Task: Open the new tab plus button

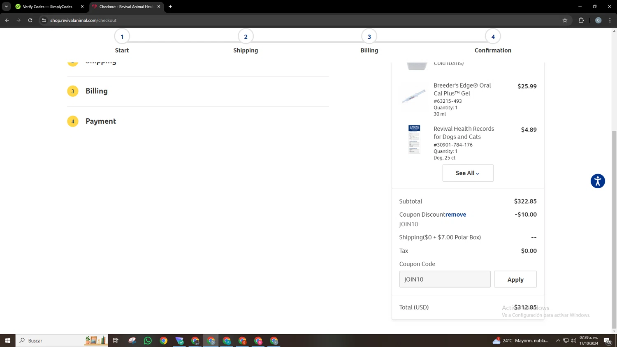Action: 170,7
